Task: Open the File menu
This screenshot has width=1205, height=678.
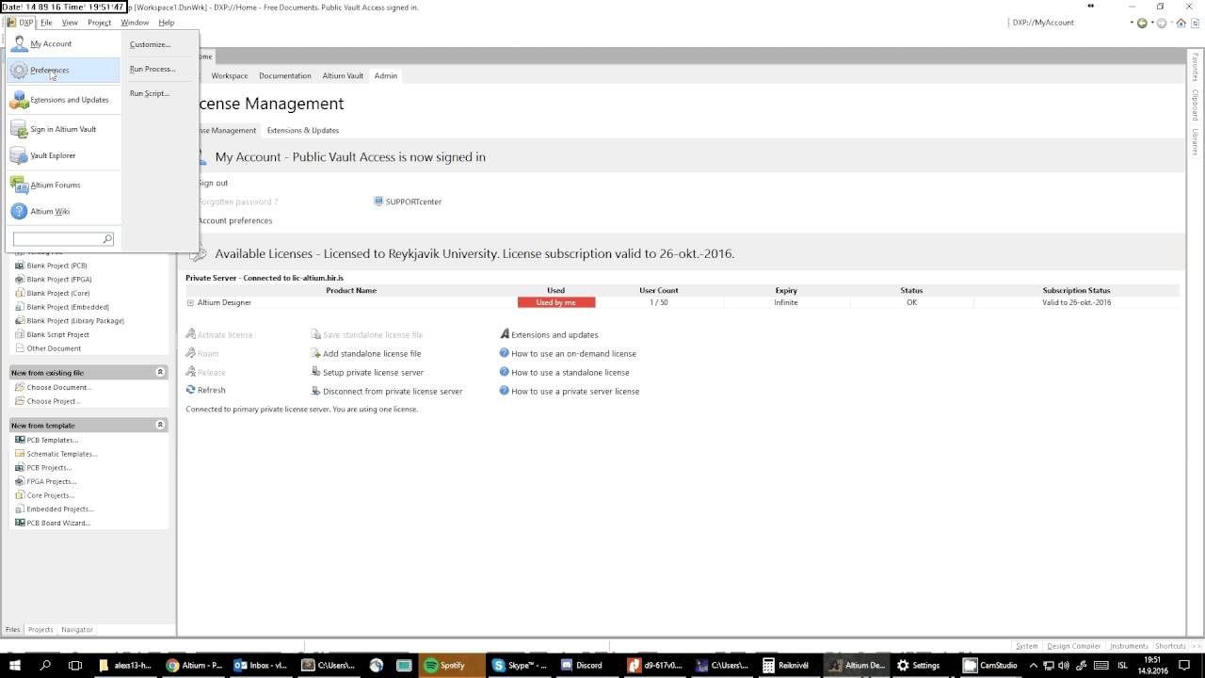Action: (46, 23)
